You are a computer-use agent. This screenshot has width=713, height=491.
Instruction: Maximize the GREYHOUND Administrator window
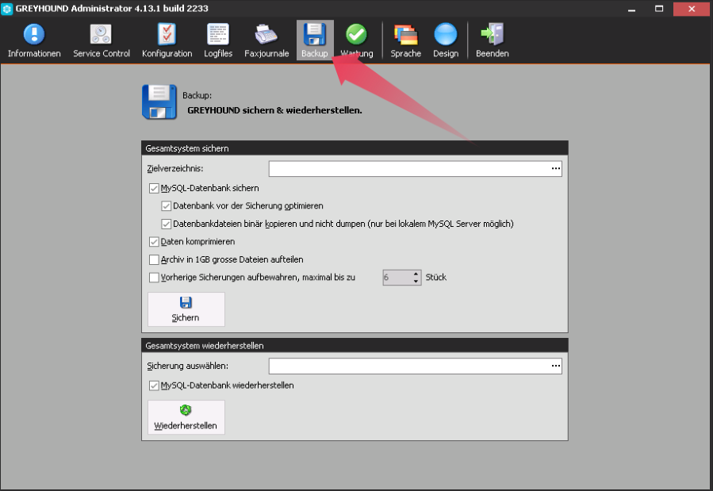659,9
